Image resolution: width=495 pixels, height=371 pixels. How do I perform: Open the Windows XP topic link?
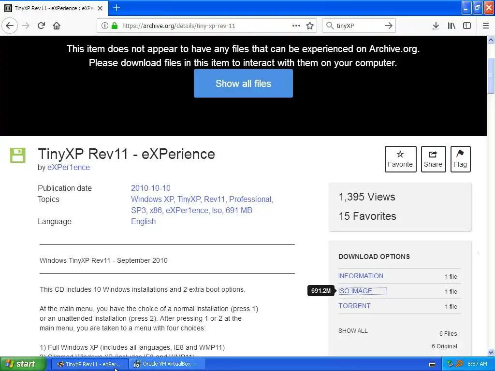(152, 200)
